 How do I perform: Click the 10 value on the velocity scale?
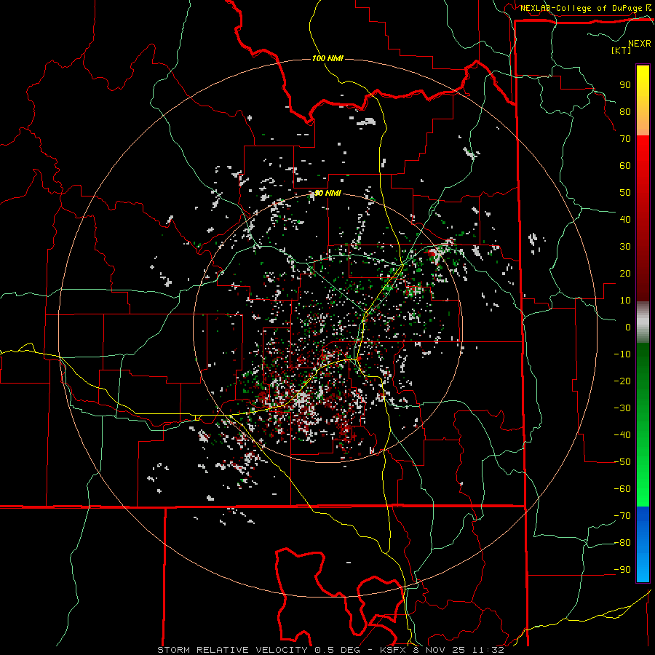tap(625, 301)
